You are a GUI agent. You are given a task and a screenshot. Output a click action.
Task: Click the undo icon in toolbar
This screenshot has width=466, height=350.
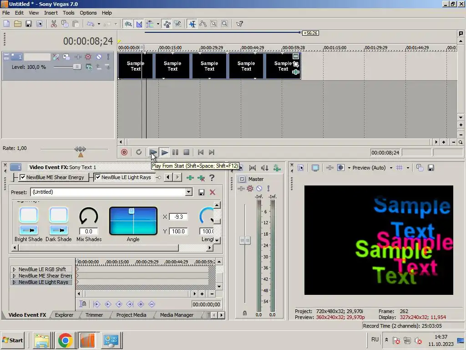pos(91,24)
